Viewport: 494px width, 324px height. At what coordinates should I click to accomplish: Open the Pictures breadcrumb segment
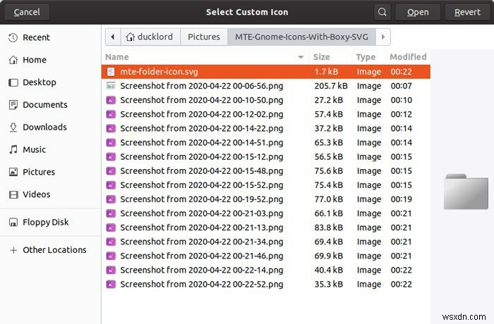(x=204, y=37)
